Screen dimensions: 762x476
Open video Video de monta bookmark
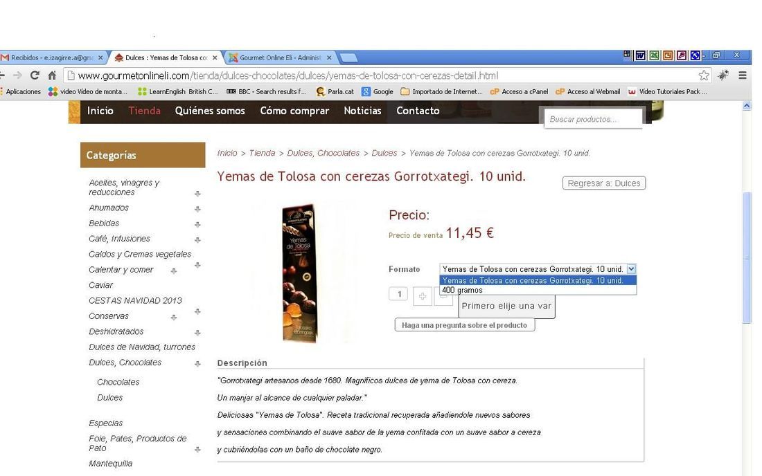[x=87, y=91]
